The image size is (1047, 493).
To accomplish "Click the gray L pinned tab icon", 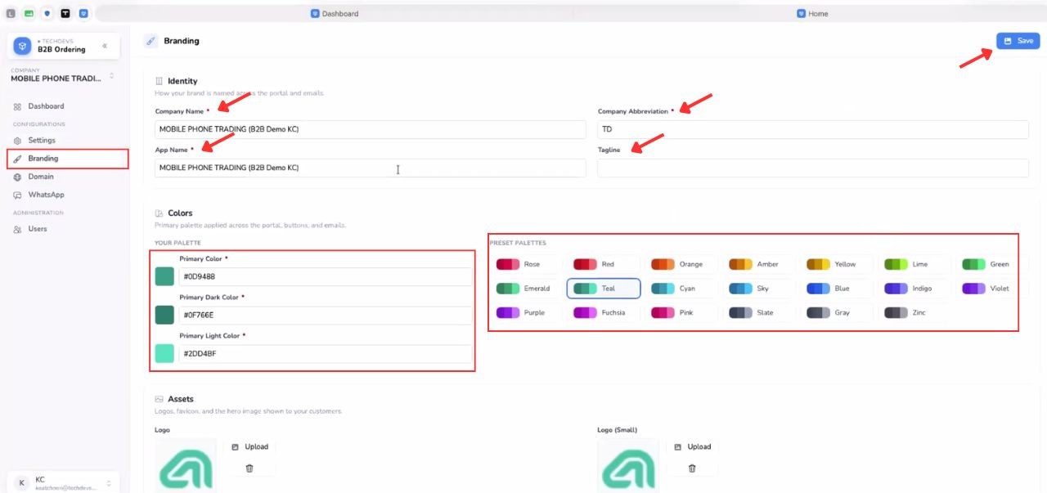I will [11, 14].
